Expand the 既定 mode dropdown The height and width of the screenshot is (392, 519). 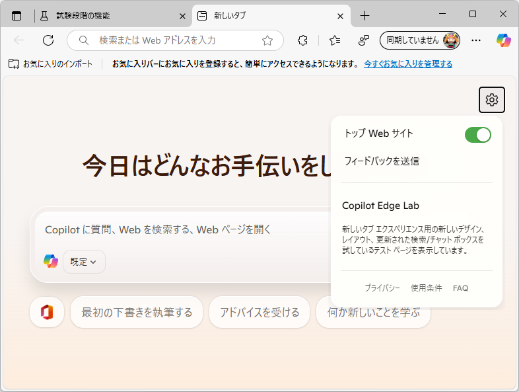pyautogui.click(x=84, y=262)
